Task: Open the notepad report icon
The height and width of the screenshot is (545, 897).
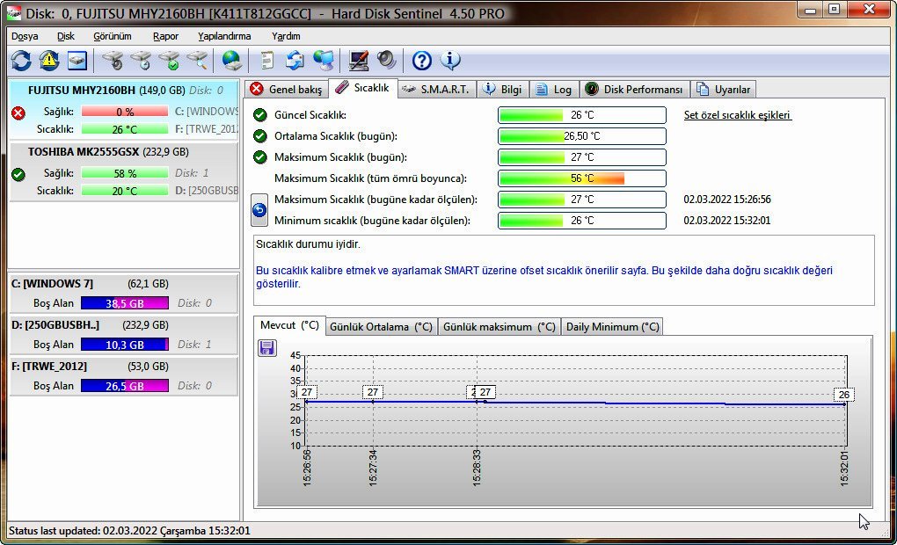Action: (x=267, y=60)
